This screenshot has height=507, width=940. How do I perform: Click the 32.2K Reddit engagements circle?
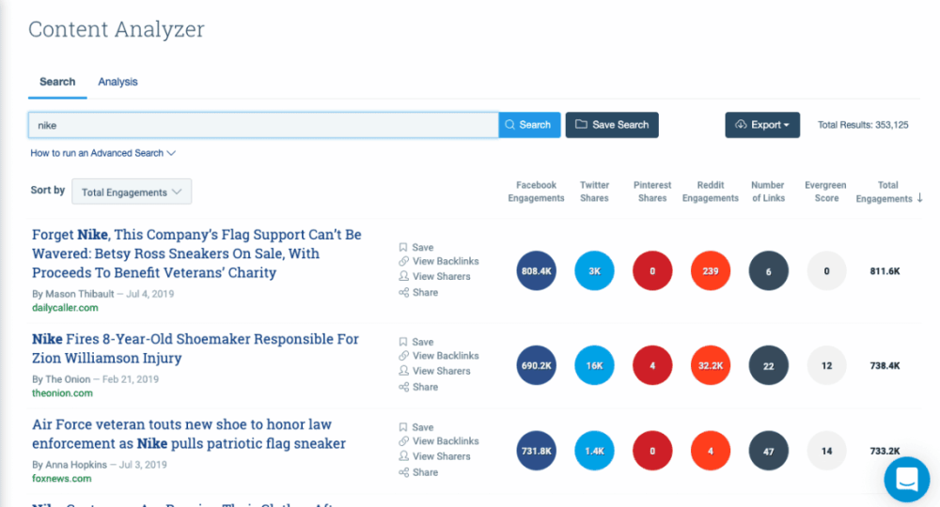(x=711, y=365)
